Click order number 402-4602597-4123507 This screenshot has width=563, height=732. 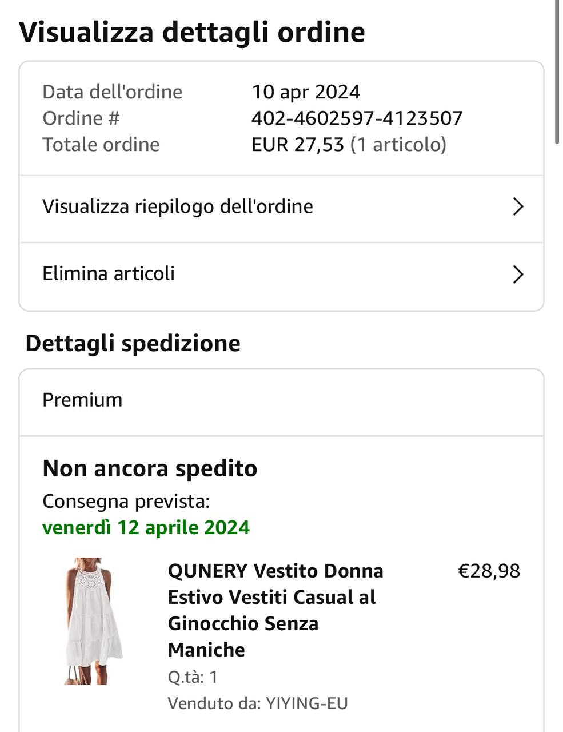tap(357, 118)
